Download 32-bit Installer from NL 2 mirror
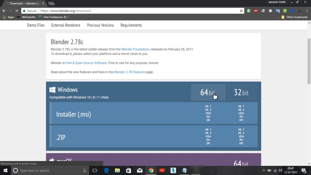Screen dimensions: 311x175 241,110
